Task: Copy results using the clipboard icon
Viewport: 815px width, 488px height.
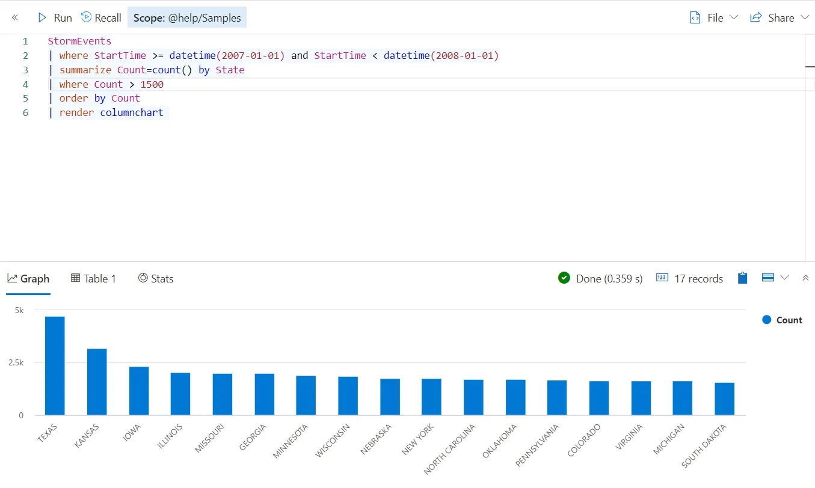Action: [x=742, y=278]
